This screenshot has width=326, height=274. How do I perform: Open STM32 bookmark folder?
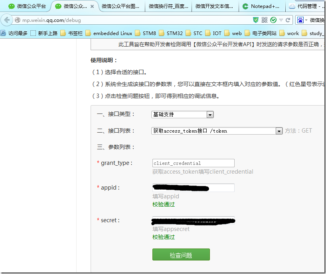coord(171,33)
